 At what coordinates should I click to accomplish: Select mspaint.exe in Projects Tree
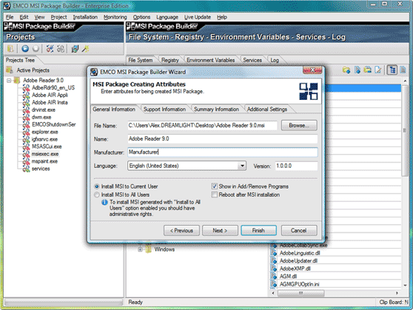[x=44, y=161]
